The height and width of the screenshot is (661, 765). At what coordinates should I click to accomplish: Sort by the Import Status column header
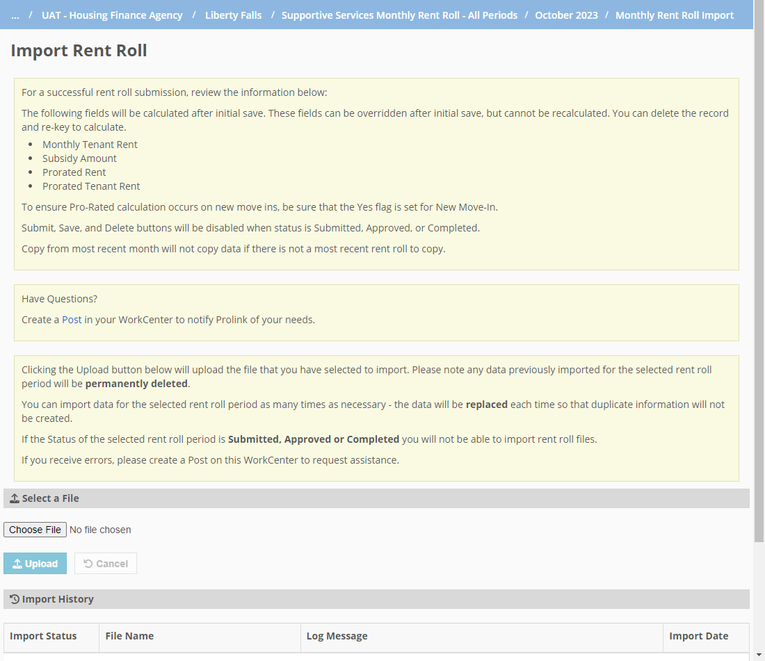click(x=43, y=636)
